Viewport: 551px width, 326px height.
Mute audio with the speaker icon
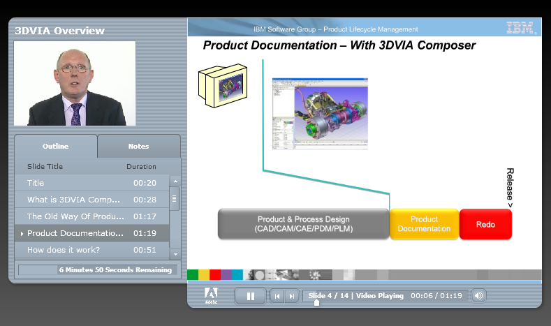[478, 296]
